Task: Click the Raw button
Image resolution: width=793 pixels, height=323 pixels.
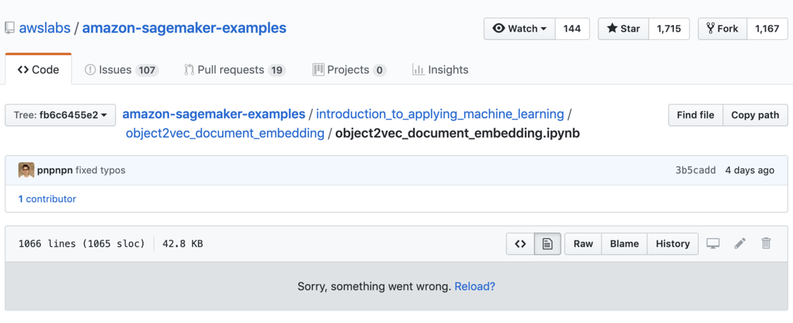Action: pos(583,244)
